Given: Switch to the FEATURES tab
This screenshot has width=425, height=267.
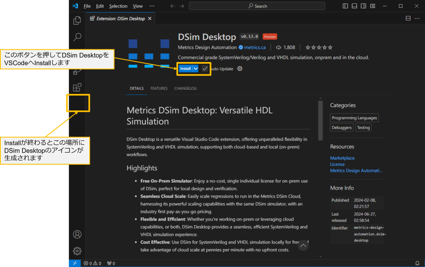Looking at the screenshot, I should [159, 88].
